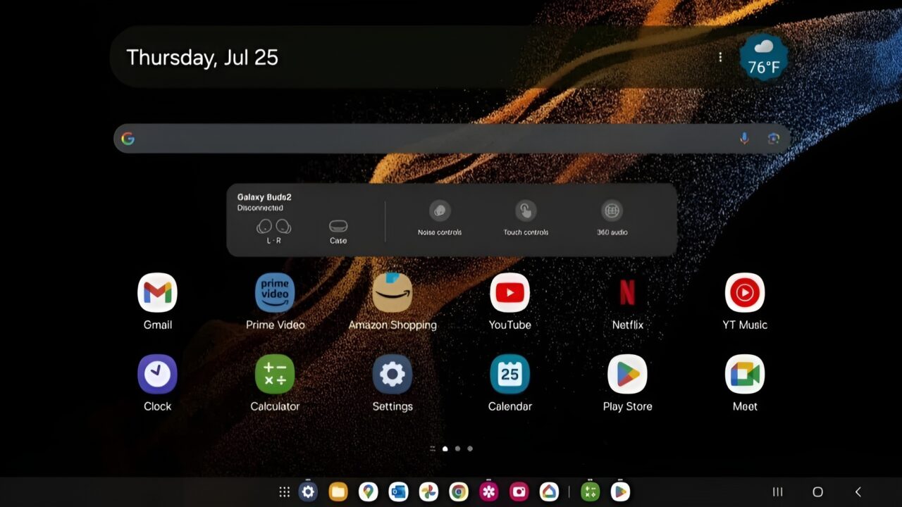Viewport: 902px width, 507px height.
Task: Open the Clock app
Action: (x=157, y=374)
